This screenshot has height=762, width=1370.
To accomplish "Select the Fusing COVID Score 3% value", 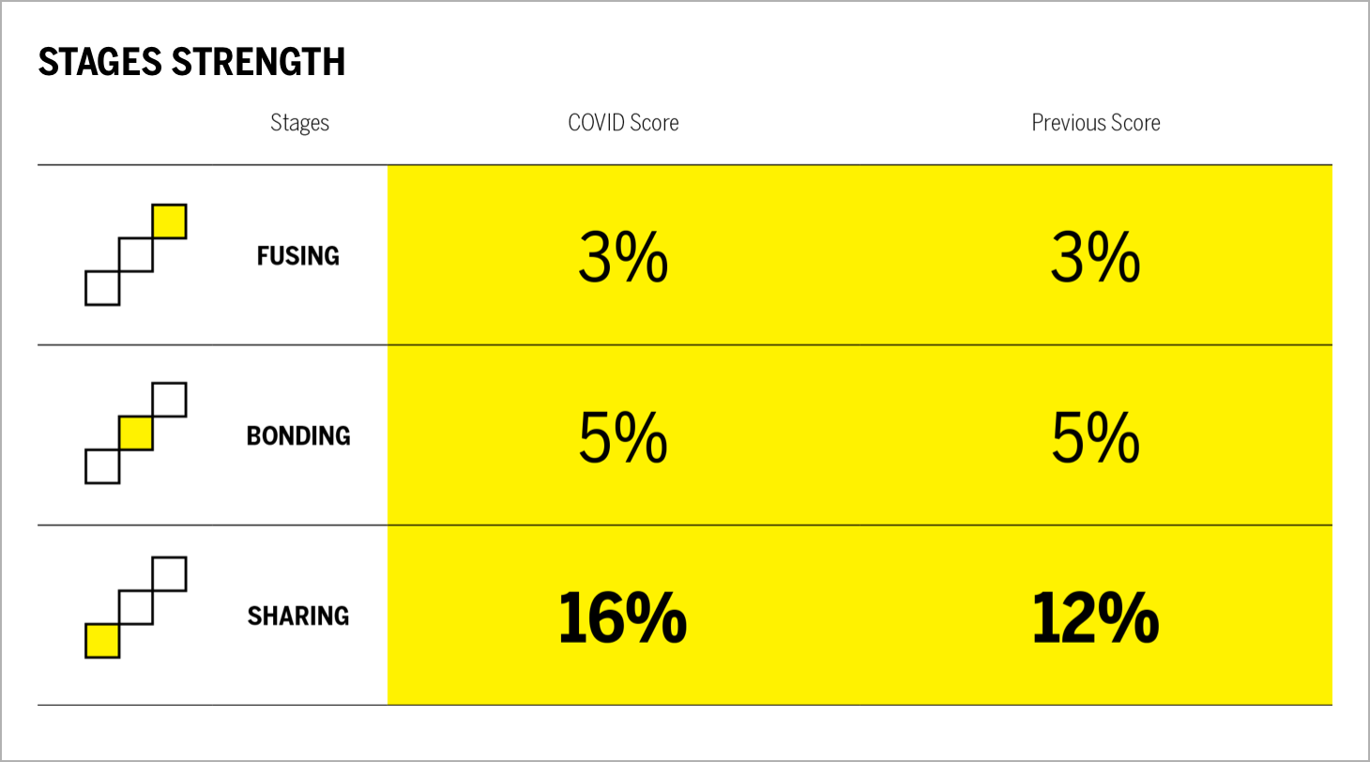I will point(623,257).
